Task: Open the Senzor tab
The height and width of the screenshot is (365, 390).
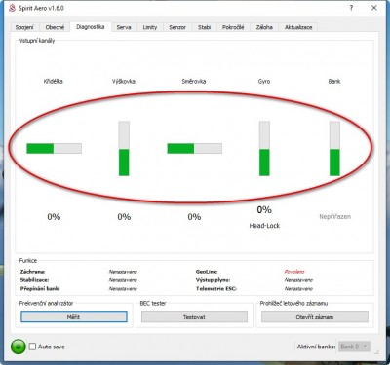Action: tap(177, 27)
